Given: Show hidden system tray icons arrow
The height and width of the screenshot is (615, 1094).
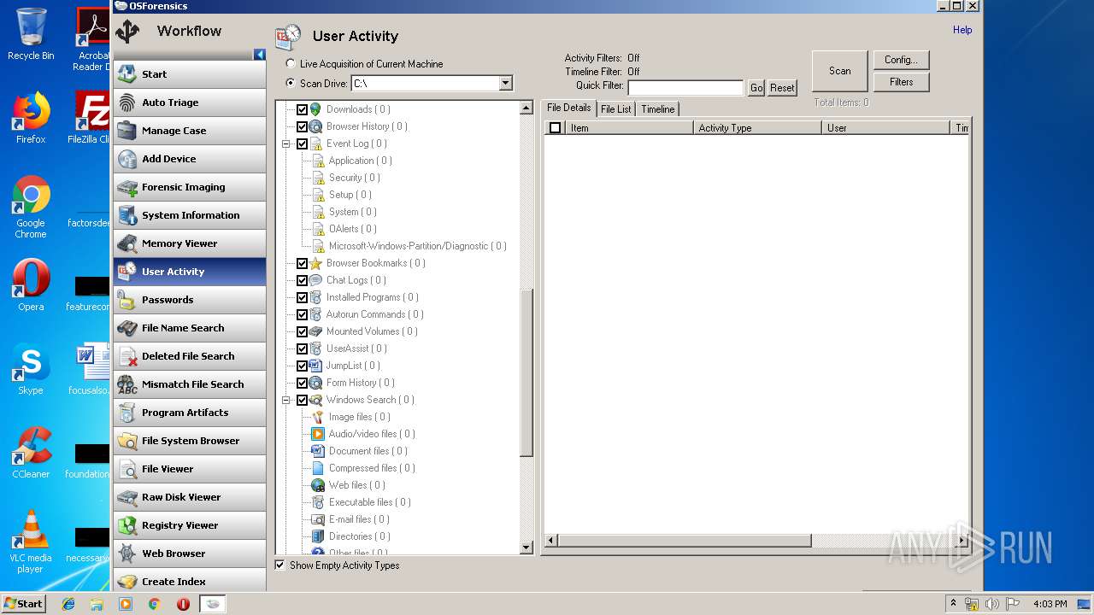Looking at the screenshot, I should tap(953, 603).
